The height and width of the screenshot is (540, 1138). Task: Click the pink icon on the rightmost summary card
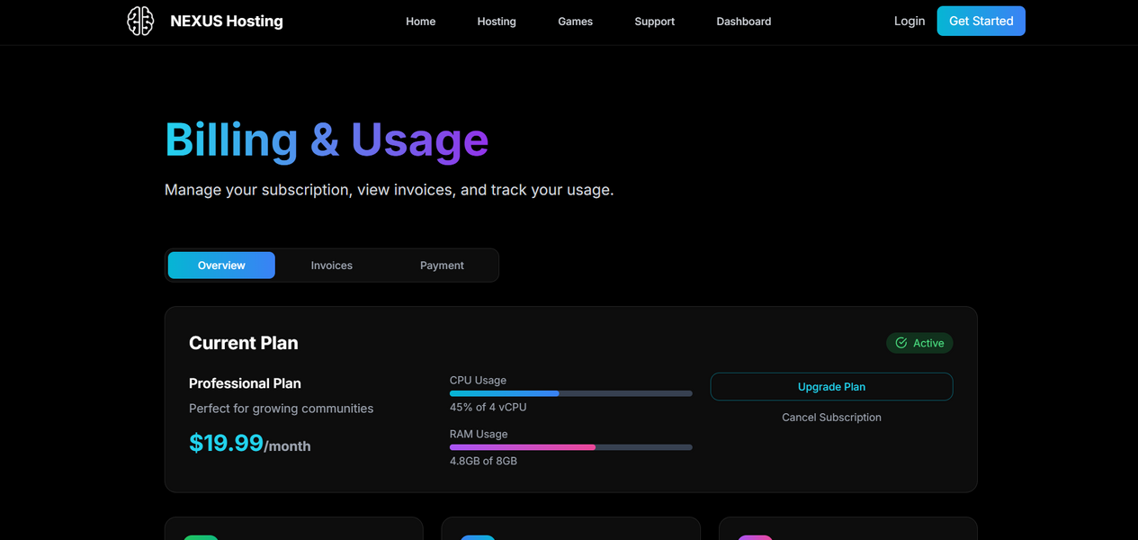pos(755,537)
